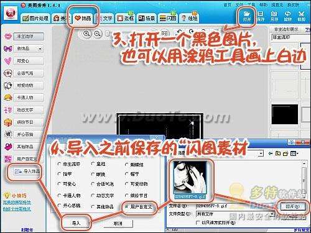311x233 pixels.
Task: Click the 用户自定义 sidebar button
Action: pyautogui.click(x=29, y=159)
